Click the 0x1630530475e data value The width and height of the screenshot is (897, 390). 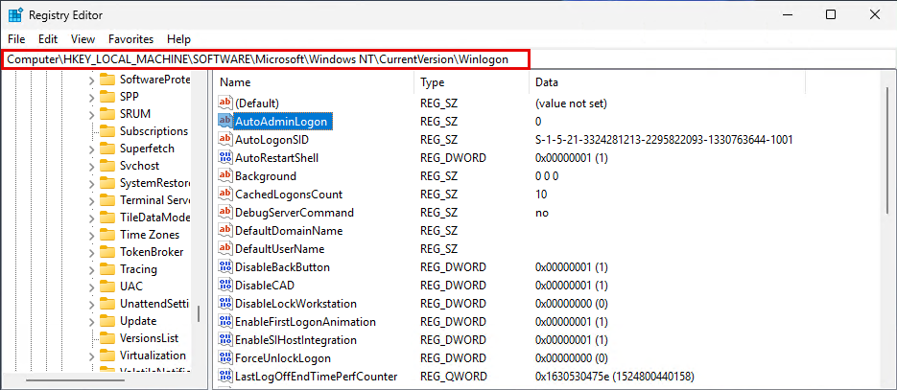(x=614, y=377)
